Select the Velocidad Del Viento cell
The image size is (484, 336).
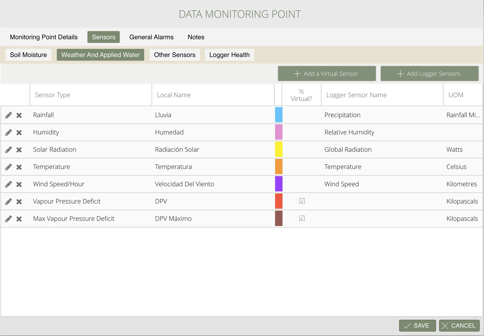pyautogui.click(x=213, y=184)
